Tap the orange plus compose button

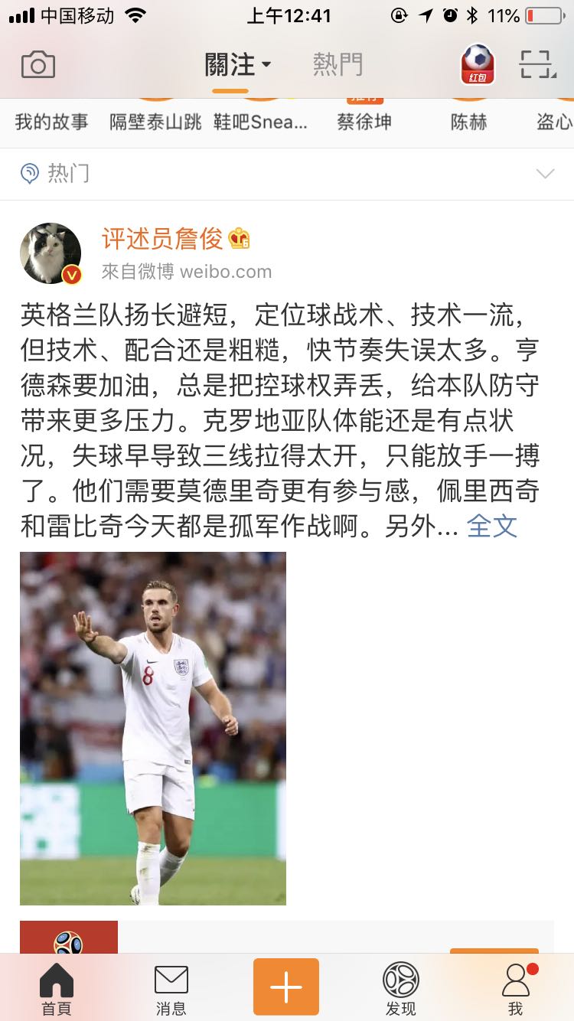point(286,987)
